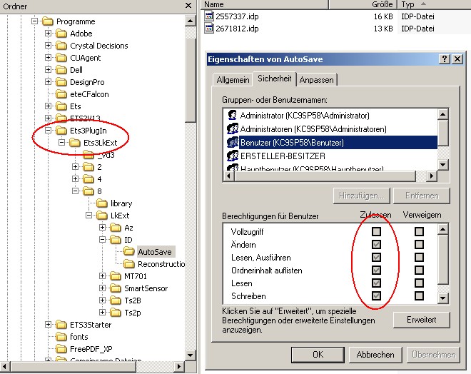Screen dimensions: 471x374
Task: Click the 2671812.idp file icon
Action: click(x=209, y=29)
